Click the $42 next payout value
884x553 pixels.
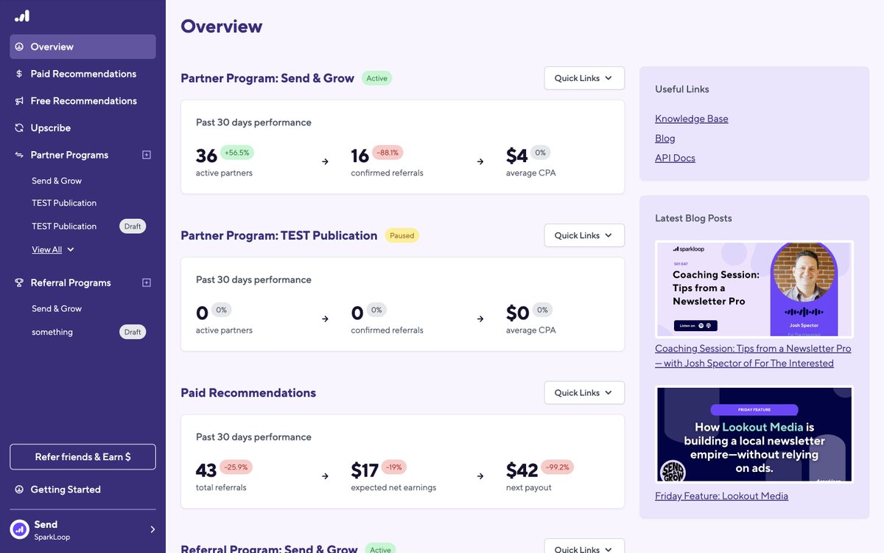(x=522, y=470)
